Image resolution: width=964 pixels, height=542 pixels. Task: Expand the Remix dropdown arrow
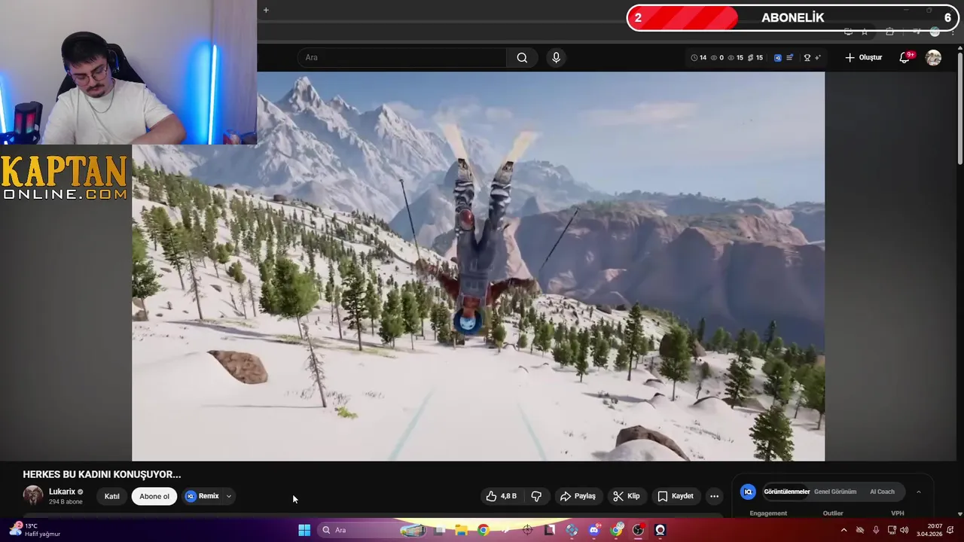[x=229, y=496]
